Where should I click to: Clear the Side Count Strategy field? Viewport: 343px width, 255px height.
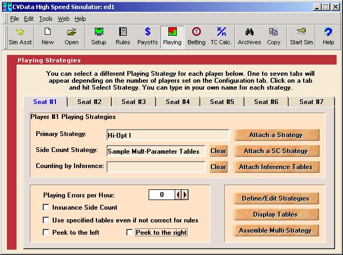point(218,151)
